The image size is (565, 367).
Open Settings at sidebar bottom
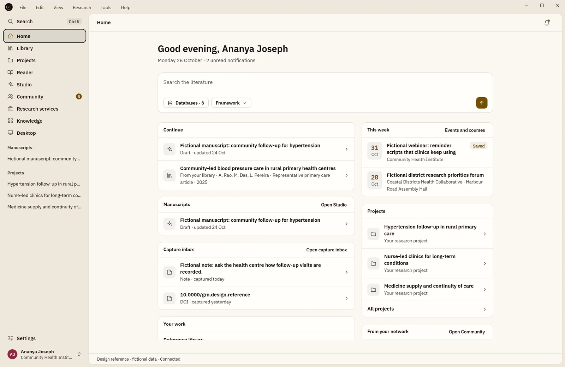pyautogui.click(x=44, y=338)
